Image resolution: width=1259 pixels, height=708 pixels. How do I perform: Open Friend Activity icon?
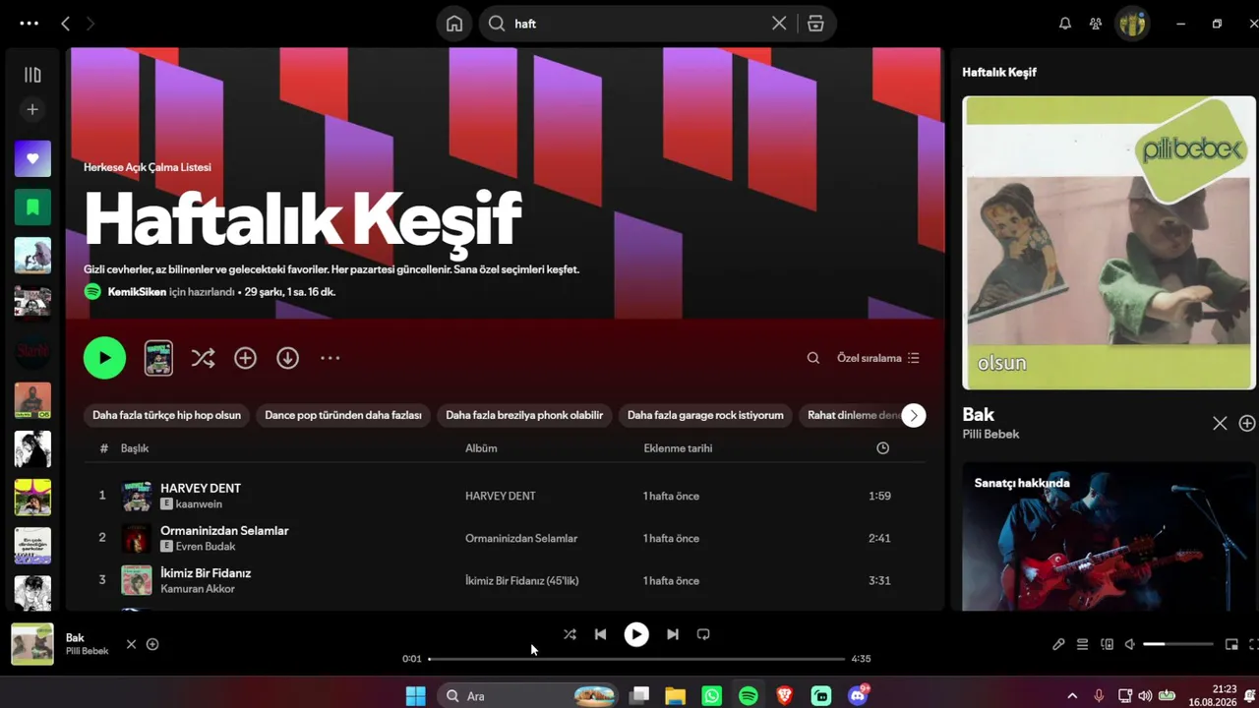[1096, 24]
